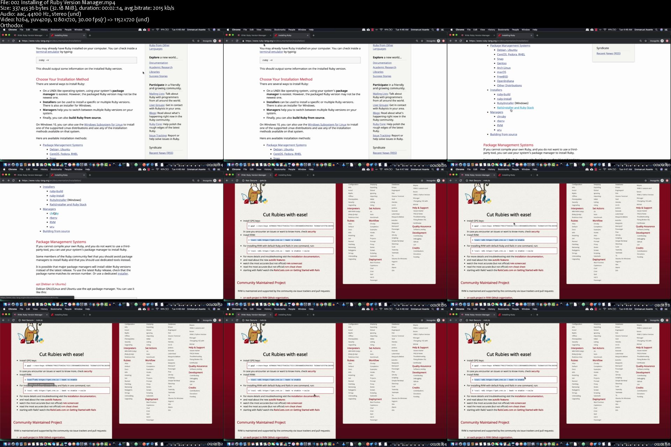Click the chruby link in the 00:00:52 frame
Screen dimensions: 671x447
[x=54, y=213]
